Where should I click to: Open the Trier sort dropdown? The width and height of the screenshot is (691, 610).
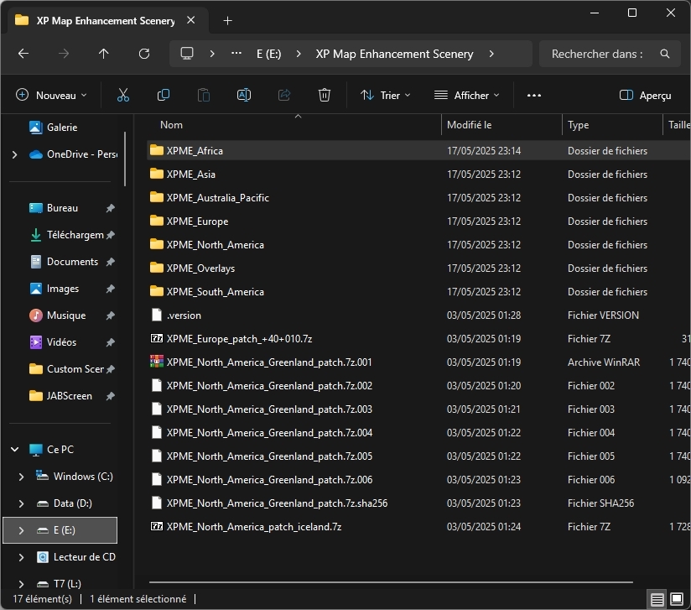(x=386, y=96)
